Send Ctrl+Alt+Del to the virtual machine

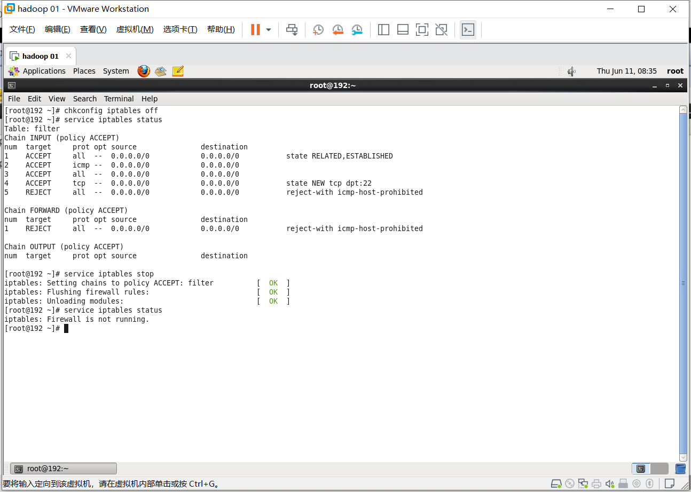[292, 30]
